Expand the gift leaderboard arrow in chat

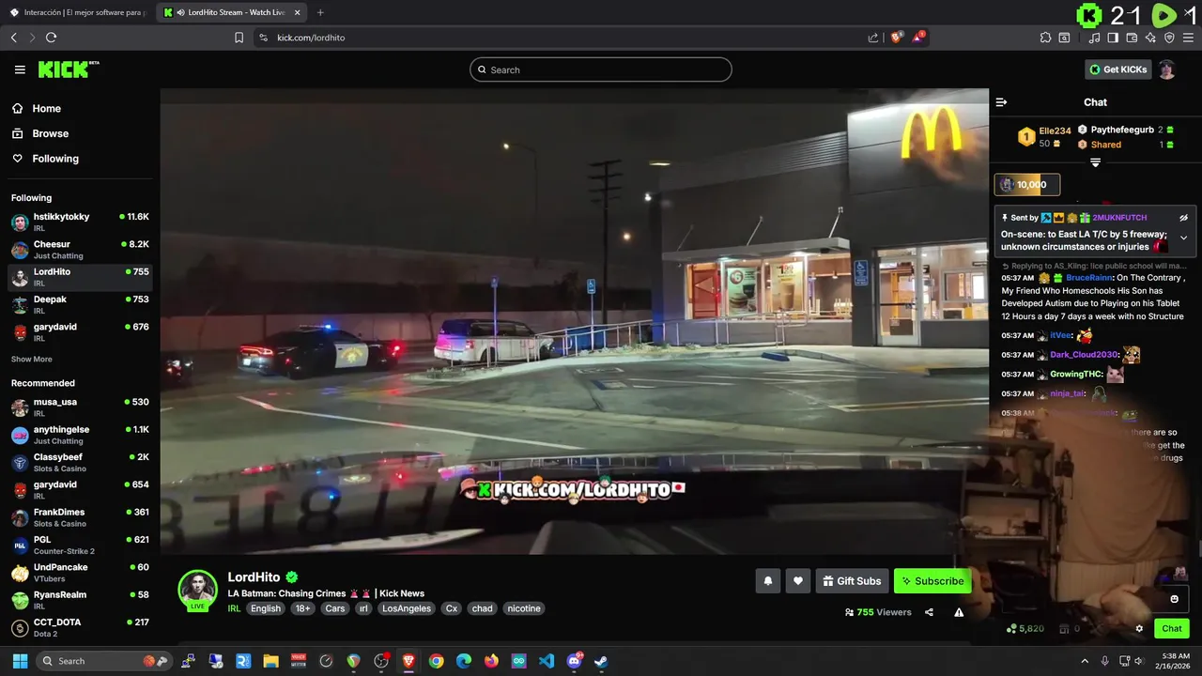coord(1095,162)
